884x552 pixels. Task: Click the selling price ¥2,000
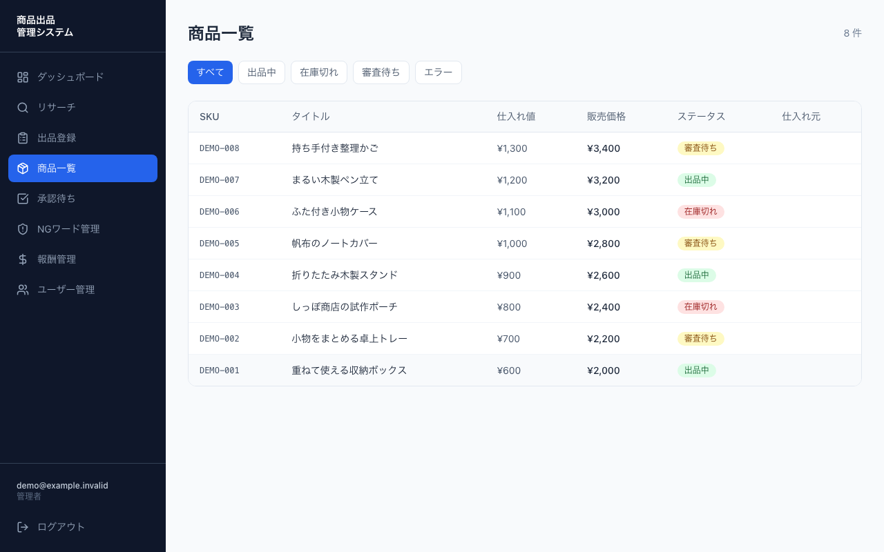tap(604, 371)
